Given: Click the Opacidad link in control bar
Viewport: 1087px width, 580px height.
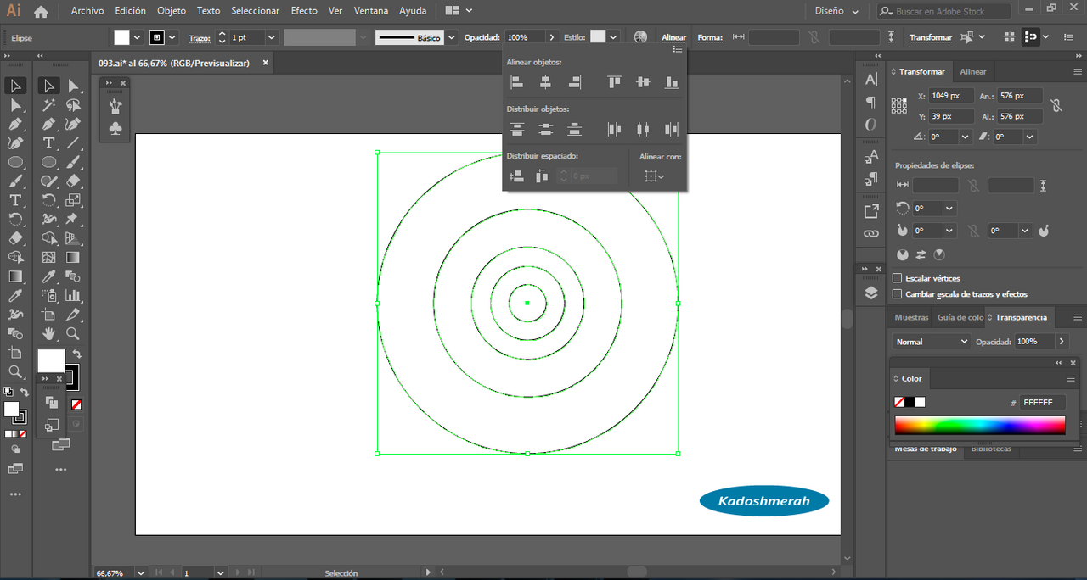Looking at the screenshot, I should 482,37.
